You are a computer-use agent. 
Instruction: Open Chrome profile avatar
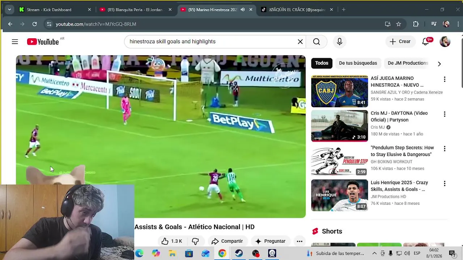446,24
